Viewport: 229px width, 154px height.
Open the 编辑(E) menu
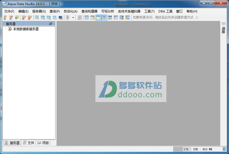pyautogui.click(x=23, y=11)
